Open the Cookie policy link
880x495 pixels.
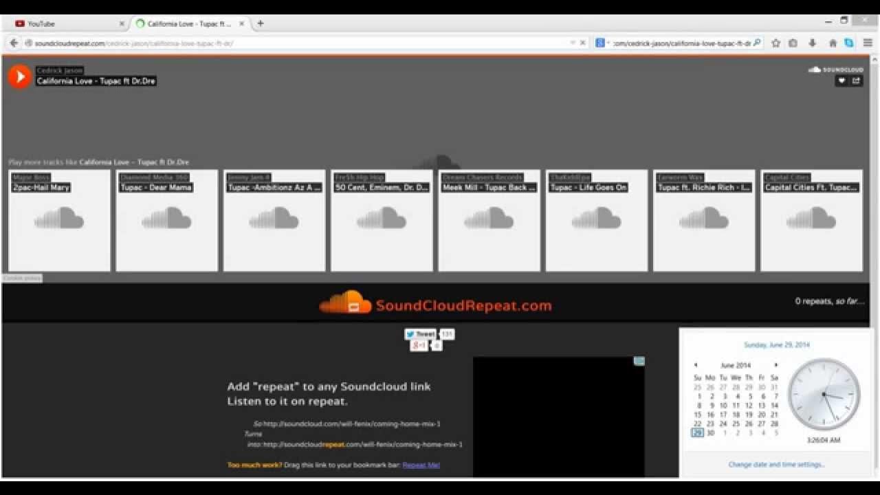click(23, 278)
